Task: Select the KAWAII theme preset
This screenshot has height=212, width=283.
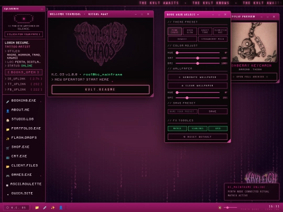Action: point(182,39)
